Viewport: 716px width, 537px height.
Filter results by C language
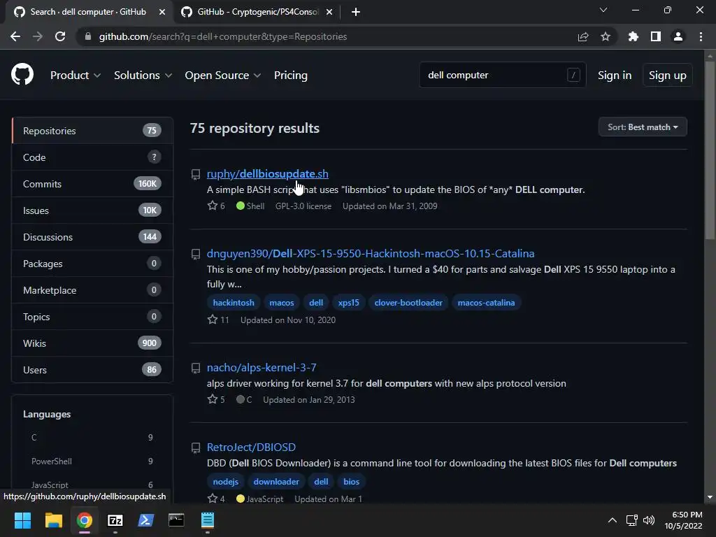tap(92, 438)
